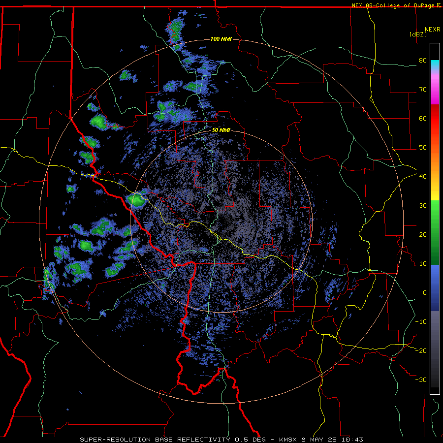Click the 80 value on dBZ scale
This screenshot has width=443, height=443.
pos(423,61)
